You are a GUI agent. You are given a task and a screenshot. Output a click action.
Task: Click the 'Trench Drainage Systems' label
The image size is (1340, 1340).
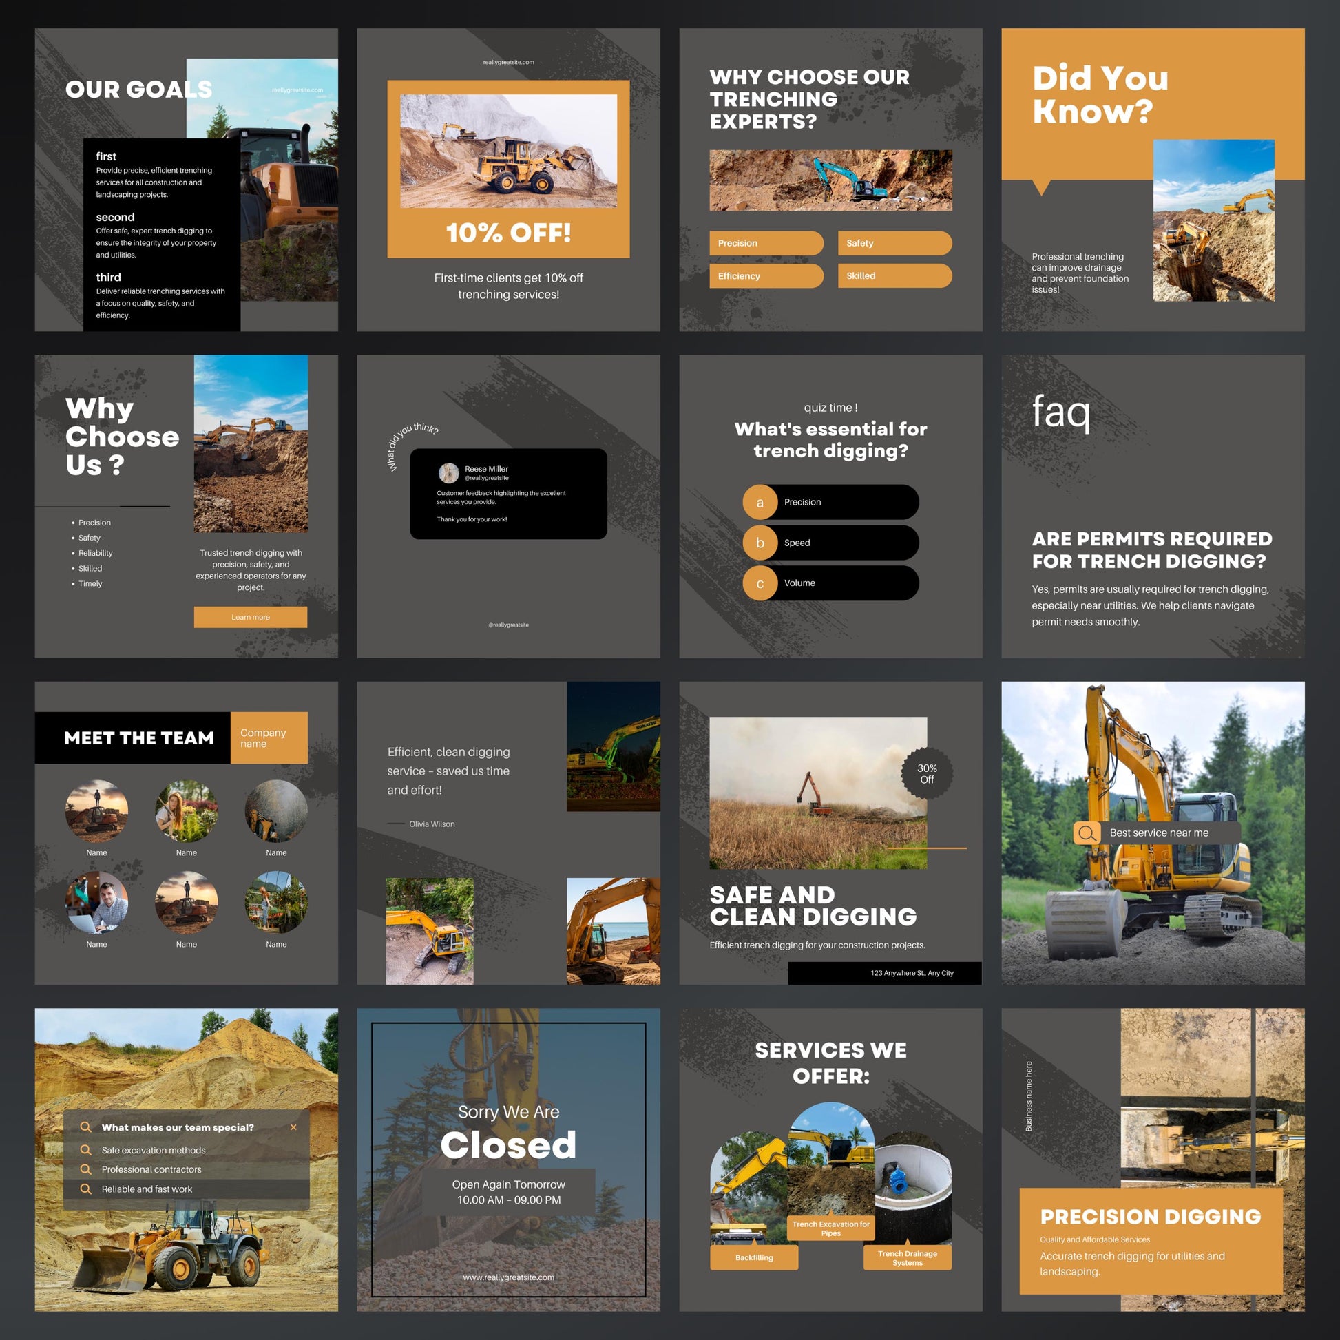[x=907, y=1257]
